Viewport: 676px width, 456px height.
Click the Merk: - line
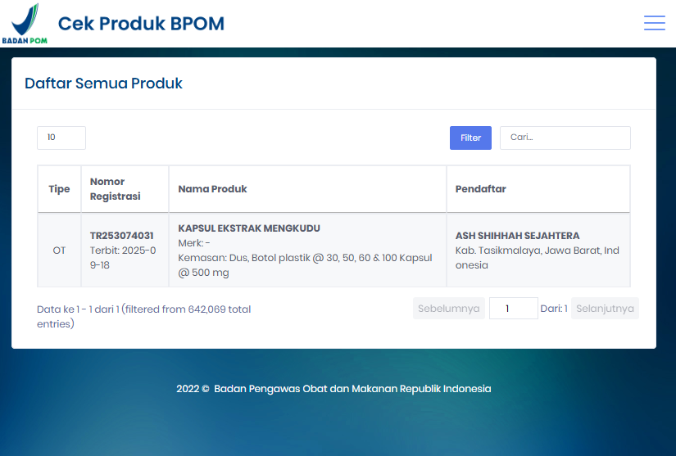pyautogui.click(x=194, y=243)
